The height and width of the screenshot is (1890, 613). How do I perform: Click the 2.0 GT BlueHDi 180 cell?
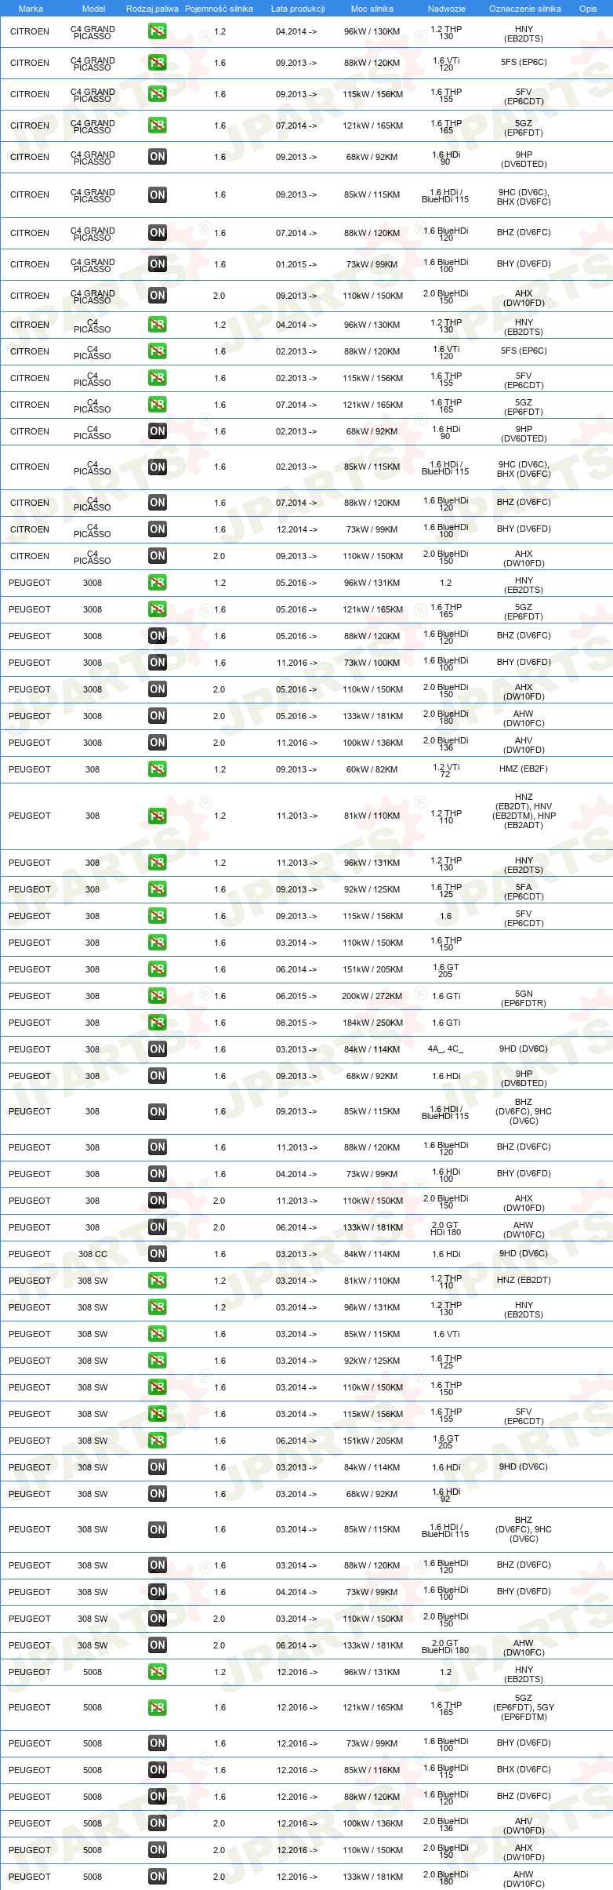[x=445, y=1646]
